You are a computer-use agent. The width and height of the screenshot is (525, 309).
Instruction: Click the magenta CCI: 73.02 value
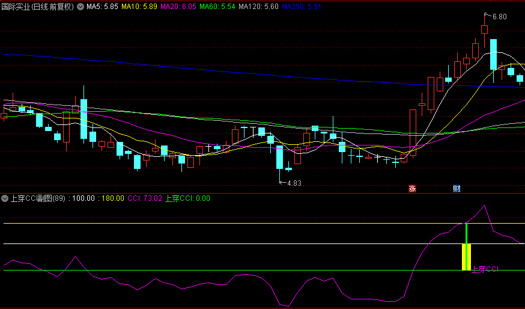(x=145, y=198)
